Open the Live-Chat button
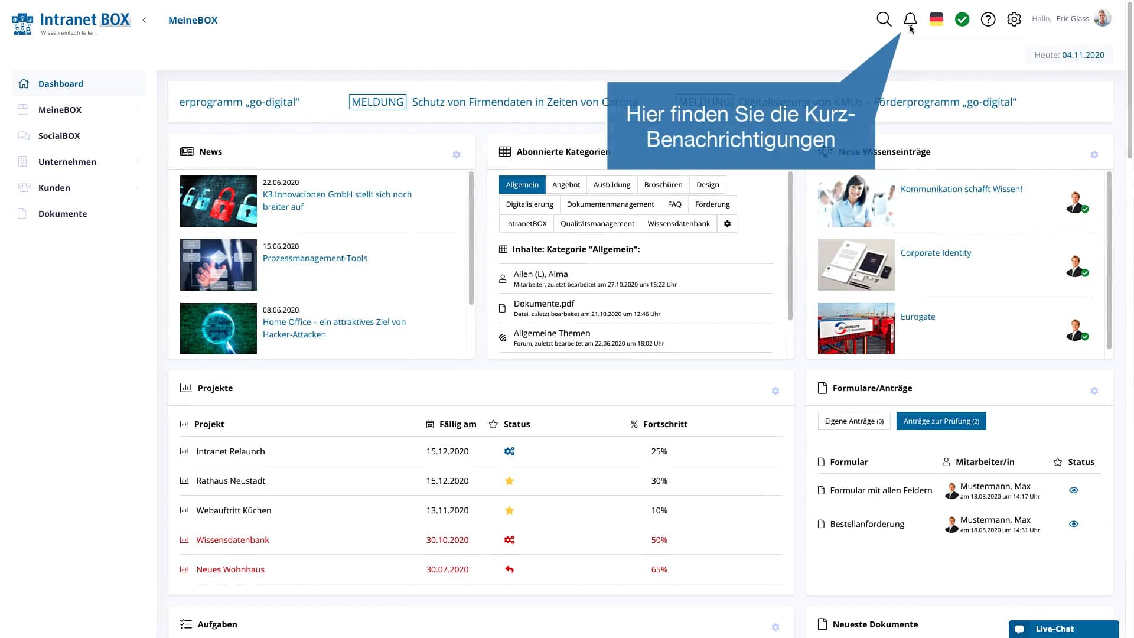Viewport: 1134px width, 638px height. coord(1063,629)
